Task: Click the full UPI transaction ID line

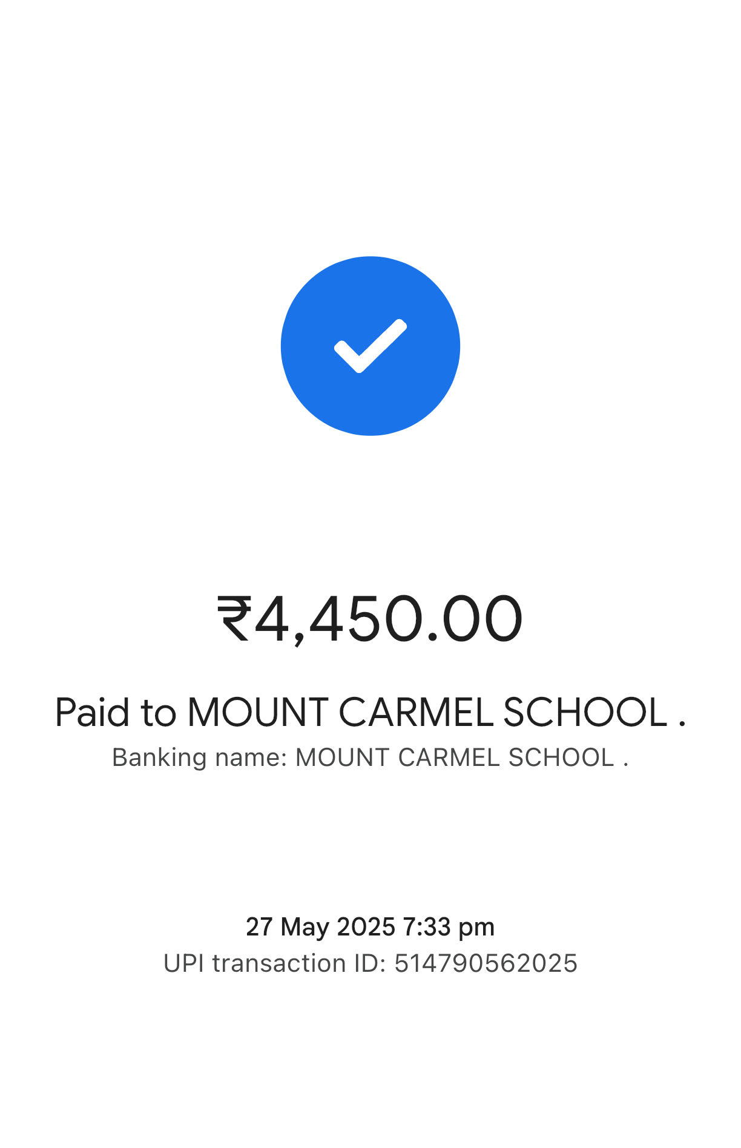Action: (x=370, y=963)
